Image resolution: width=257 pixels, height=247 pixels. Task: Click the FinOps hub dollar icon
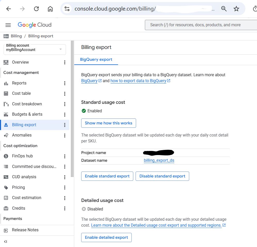6,156
